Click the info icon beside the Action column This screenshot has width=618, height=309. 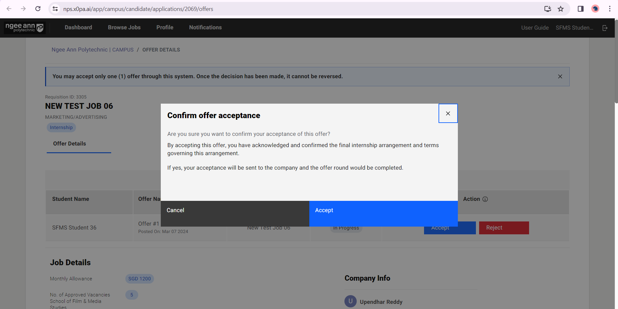(x=486, y=199)
